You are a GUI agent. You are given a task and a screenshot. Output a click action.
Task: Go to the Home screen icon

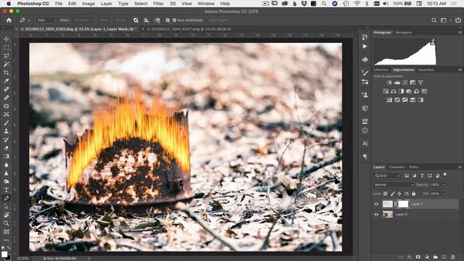tap(9, 20)
